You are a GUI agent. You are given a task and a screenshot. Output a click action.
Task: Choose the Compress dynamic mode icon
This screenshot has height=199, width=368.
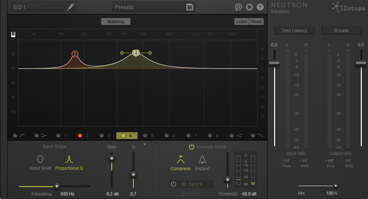coord(181,159)
